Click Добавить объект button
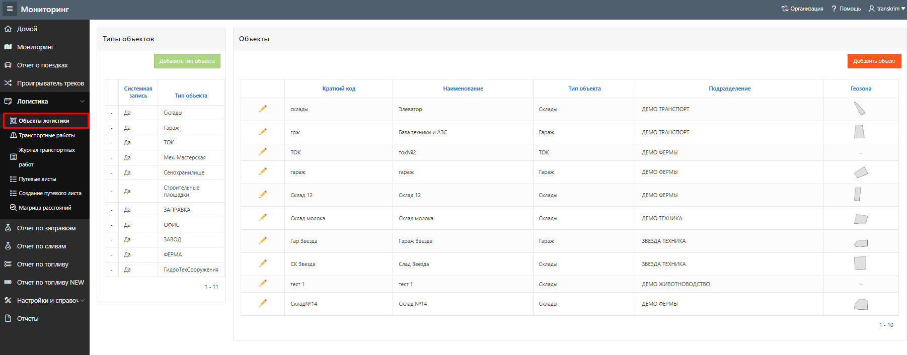The height and width of the screenshot is (355, 907). tap(874, 61)
